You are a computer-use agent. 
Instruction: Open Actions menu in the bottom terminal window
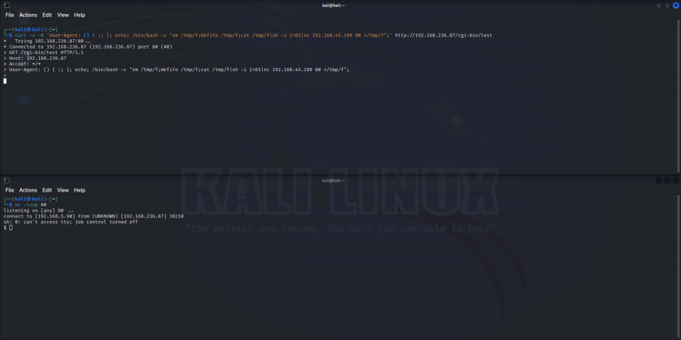[28, 190]
